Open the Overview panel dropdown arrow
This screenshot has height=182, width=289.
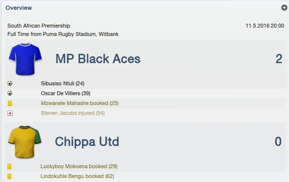coord(284,8)
